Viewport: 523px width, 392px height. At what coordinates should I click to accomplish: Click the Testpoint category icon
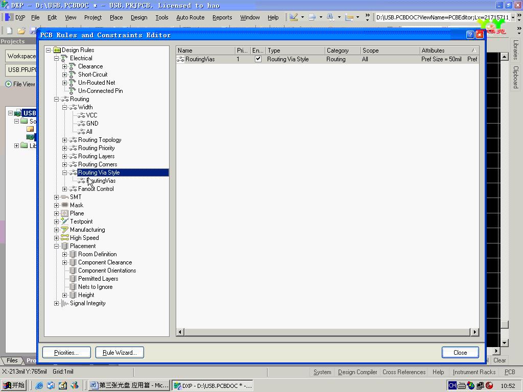point(65,222)
